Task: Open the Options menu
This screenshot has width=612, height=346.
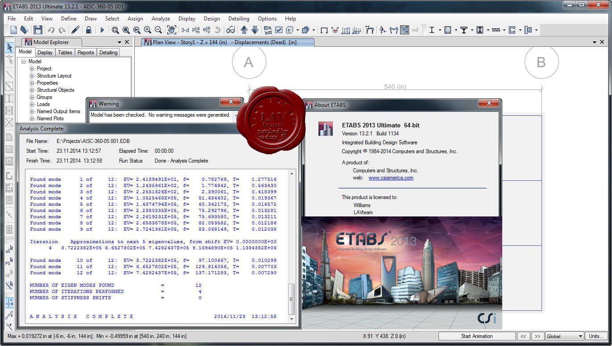Action: [x=267, y=19]
